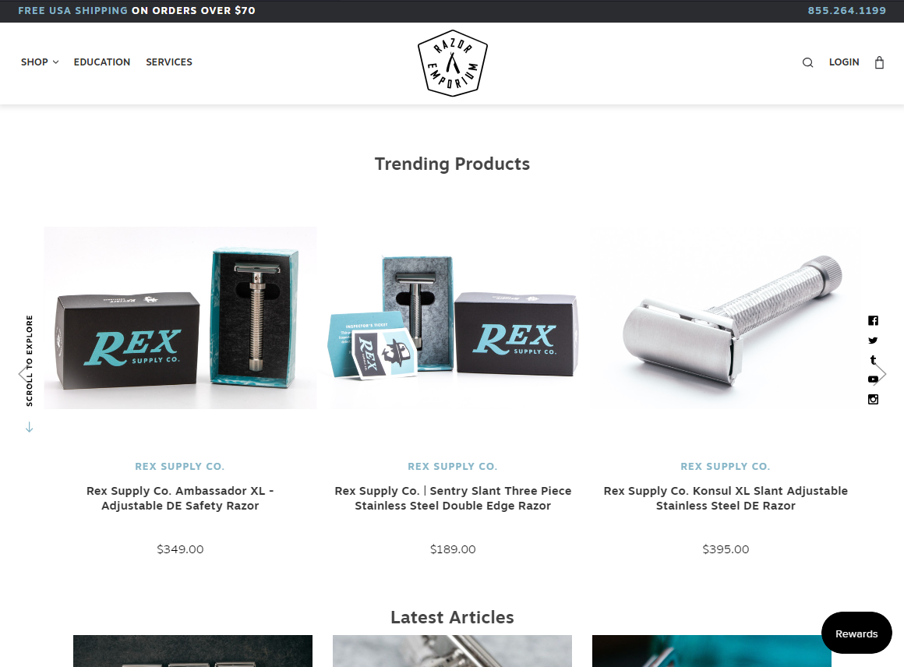Click the Razor Emporium logo
The height and width of the screenshot is (667, 904).
tap(453, 63)
